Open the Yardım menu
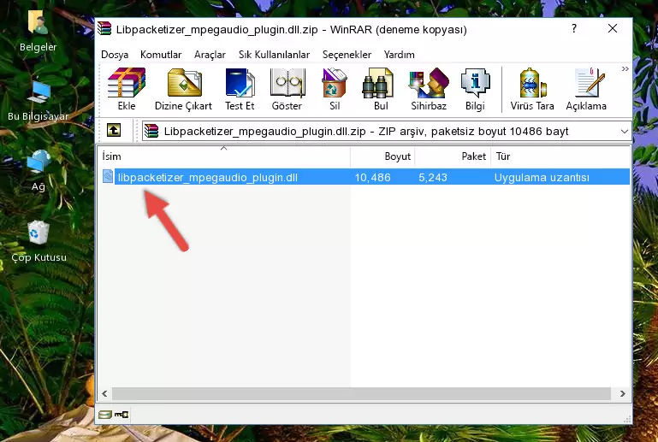The height and width of the screenshot is (442, 658). 399,55
